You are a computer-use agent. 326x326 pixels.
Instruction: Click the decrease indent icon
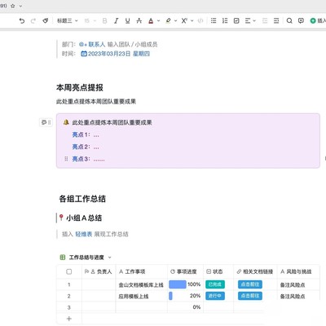pos(265,20)
